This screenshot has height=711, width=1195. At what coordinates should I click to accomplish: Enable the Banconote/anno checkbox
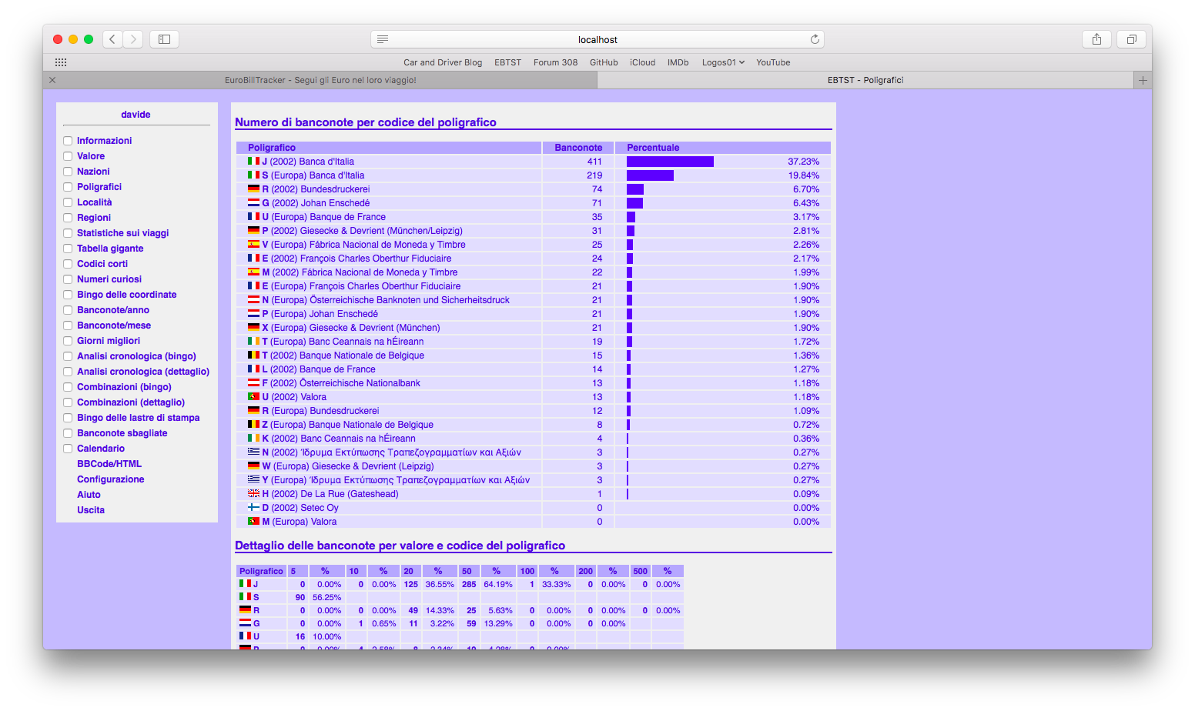coord(68,310)
